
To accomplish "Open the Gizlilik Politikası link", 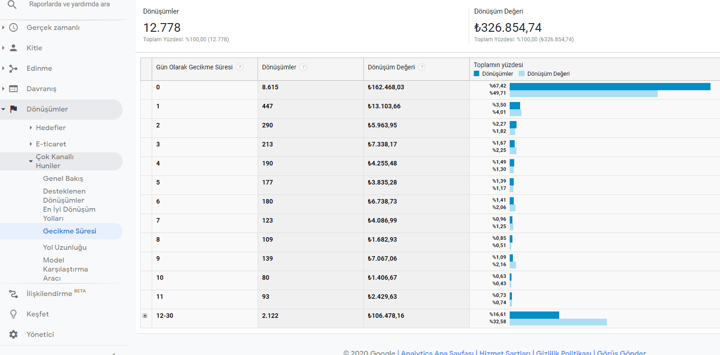I will point(563,352).
